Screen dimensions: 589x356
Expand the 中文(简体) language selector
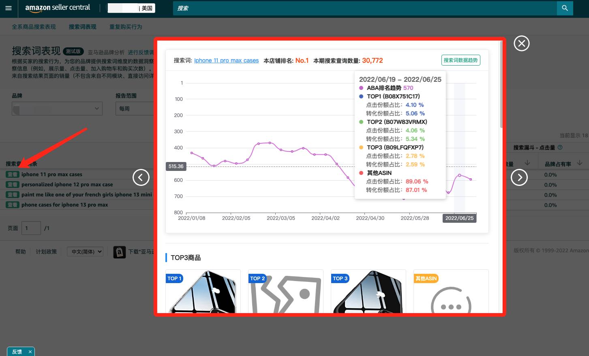(85, 252)
